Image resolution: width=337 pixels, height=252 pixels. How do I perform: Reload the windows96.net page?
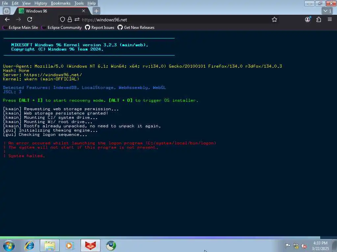30,19
